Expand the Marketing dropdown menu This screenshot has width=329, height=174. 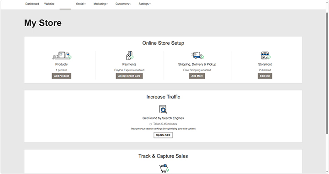(x=101, y=4)
